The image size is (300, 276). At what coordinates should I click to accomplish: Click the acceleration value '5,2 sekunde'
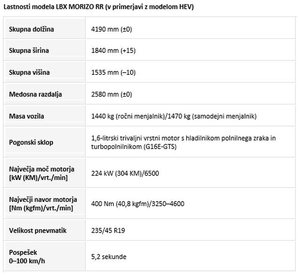109,256
